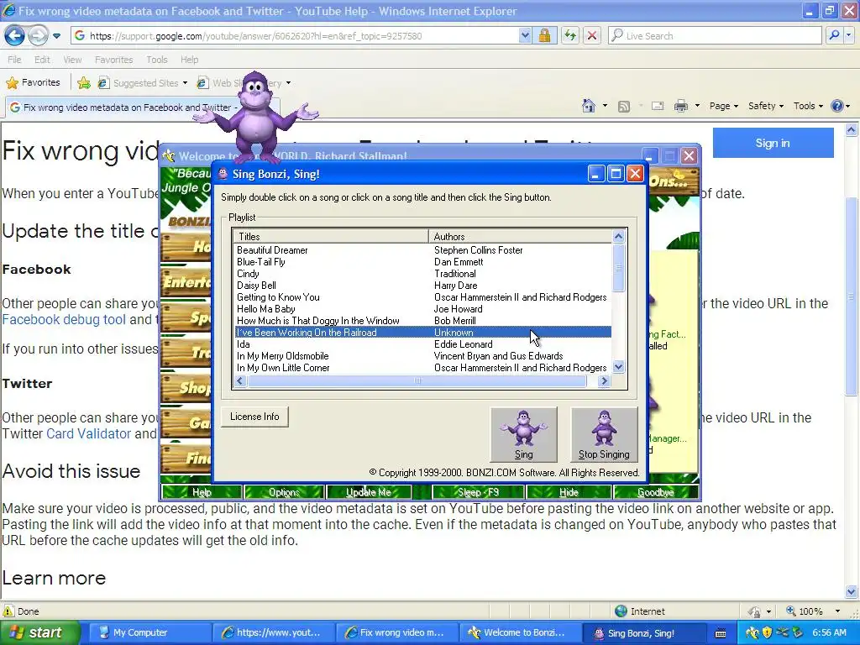Click the Home icon in command bar
Image resolution: width=860 pixels, height=645 pixels.
click(x=589, y=106)
